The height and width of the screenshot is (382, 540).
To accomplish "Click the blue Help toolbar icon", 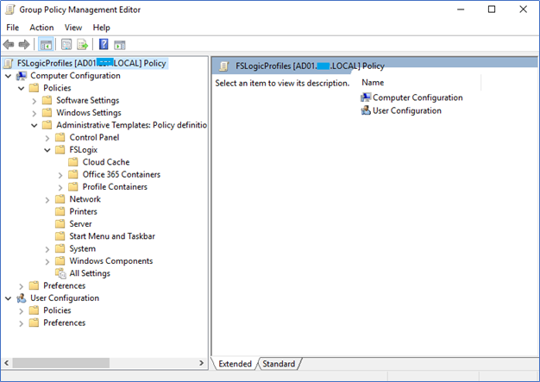I will tap(104, 44).
